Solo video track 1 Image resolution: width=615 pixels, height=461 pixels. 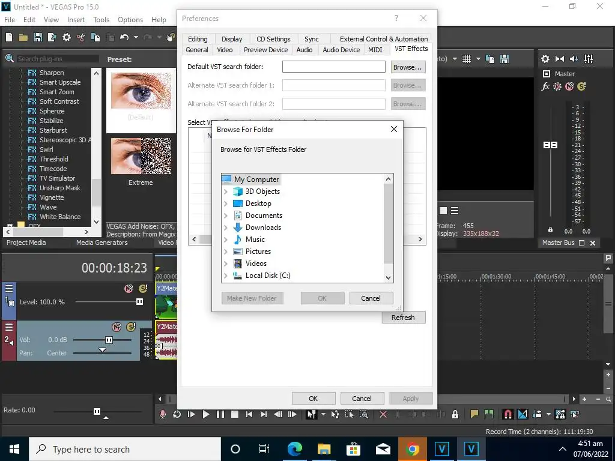[x=143, y=289]
